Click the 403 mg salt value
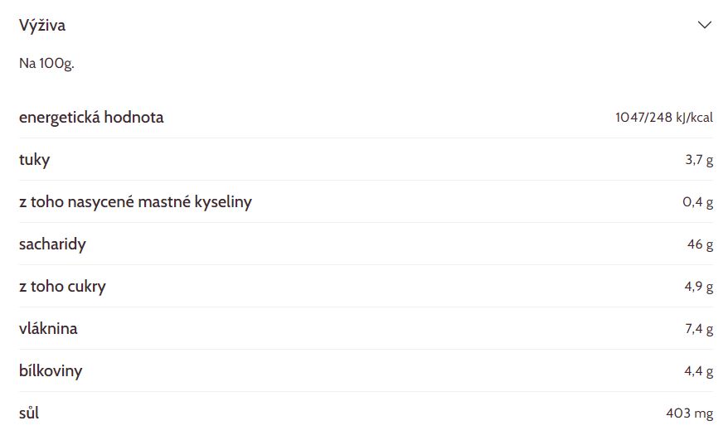 (690, 413)
